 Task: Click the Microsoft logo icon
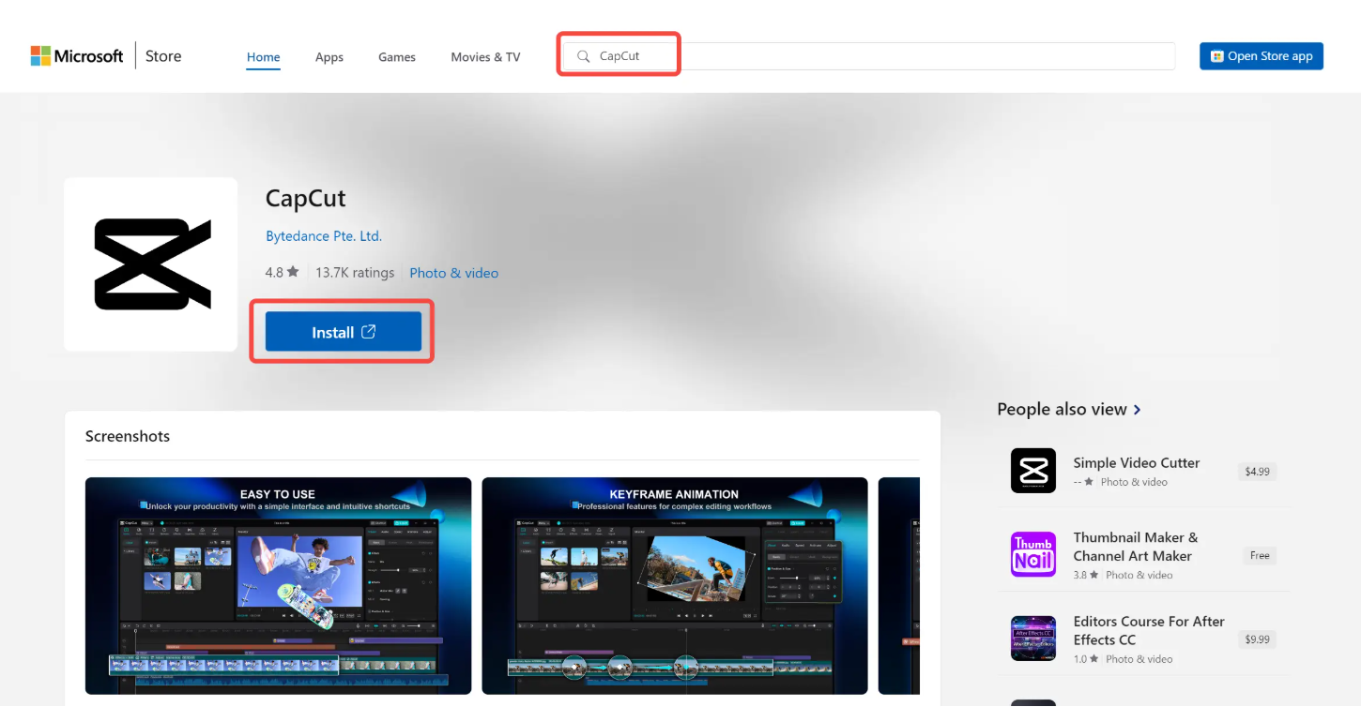tap(40, 56)
